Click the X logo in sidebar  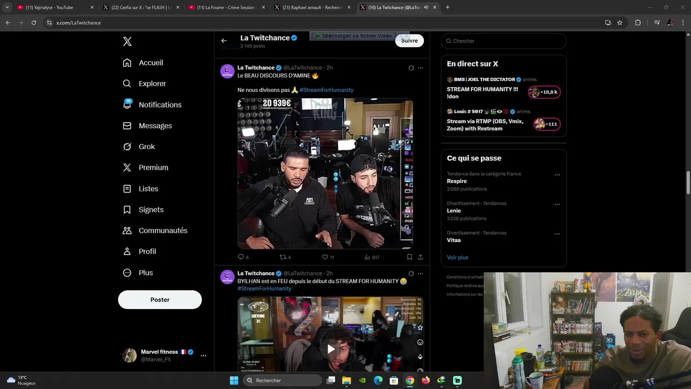coord(127,42)
